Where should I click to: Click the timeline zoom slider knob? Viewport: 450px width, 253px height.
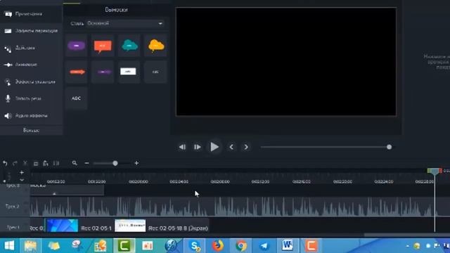click(x=115, y=163)
